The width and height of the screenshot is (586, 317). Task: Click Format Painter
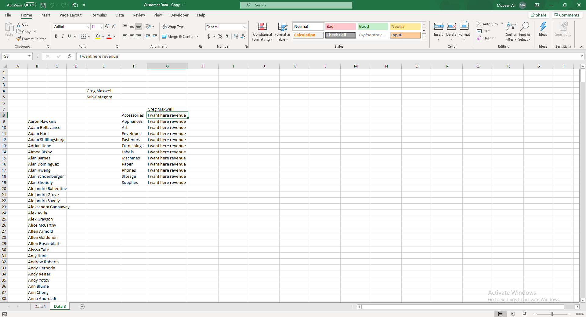coord(31,39)
